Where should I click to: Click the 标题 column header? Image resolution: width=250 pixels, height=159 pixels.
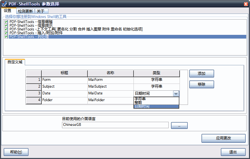[64, 73]
